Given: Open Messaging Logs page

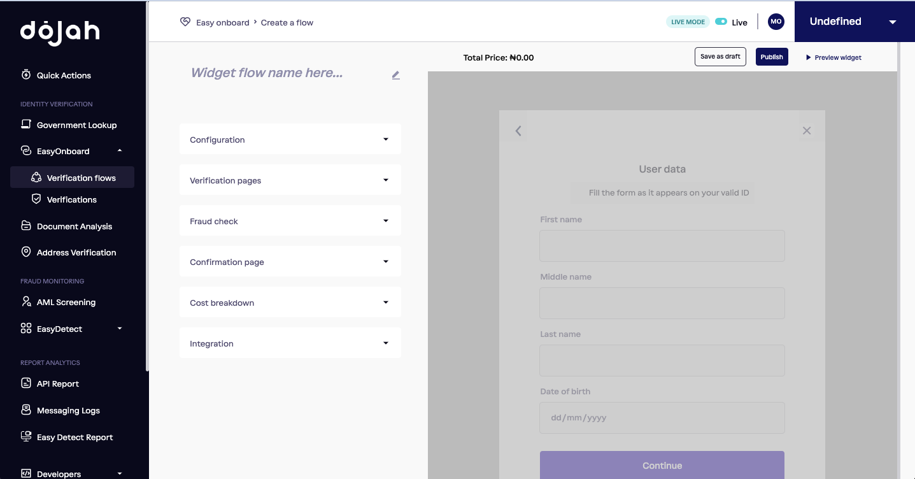Looking at the screenshot, I should (68, 410).
